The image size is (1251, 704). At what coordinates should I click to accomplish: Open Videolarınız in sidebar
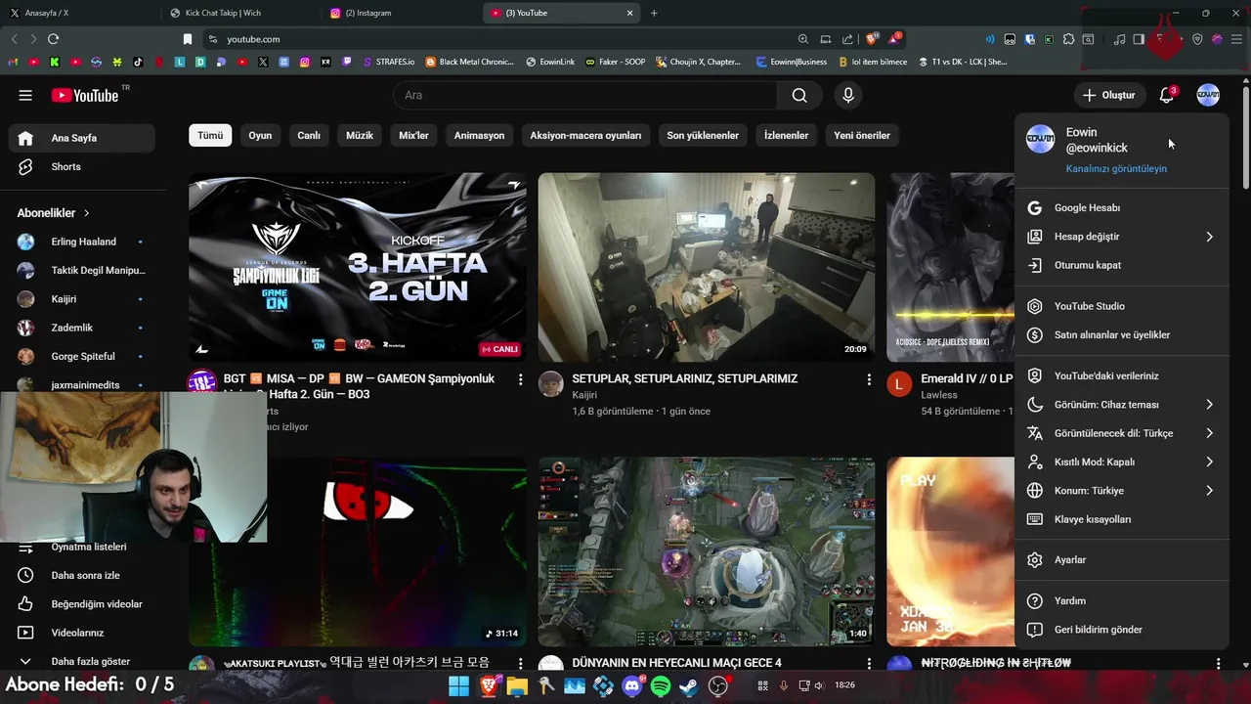tap(81, 633)
